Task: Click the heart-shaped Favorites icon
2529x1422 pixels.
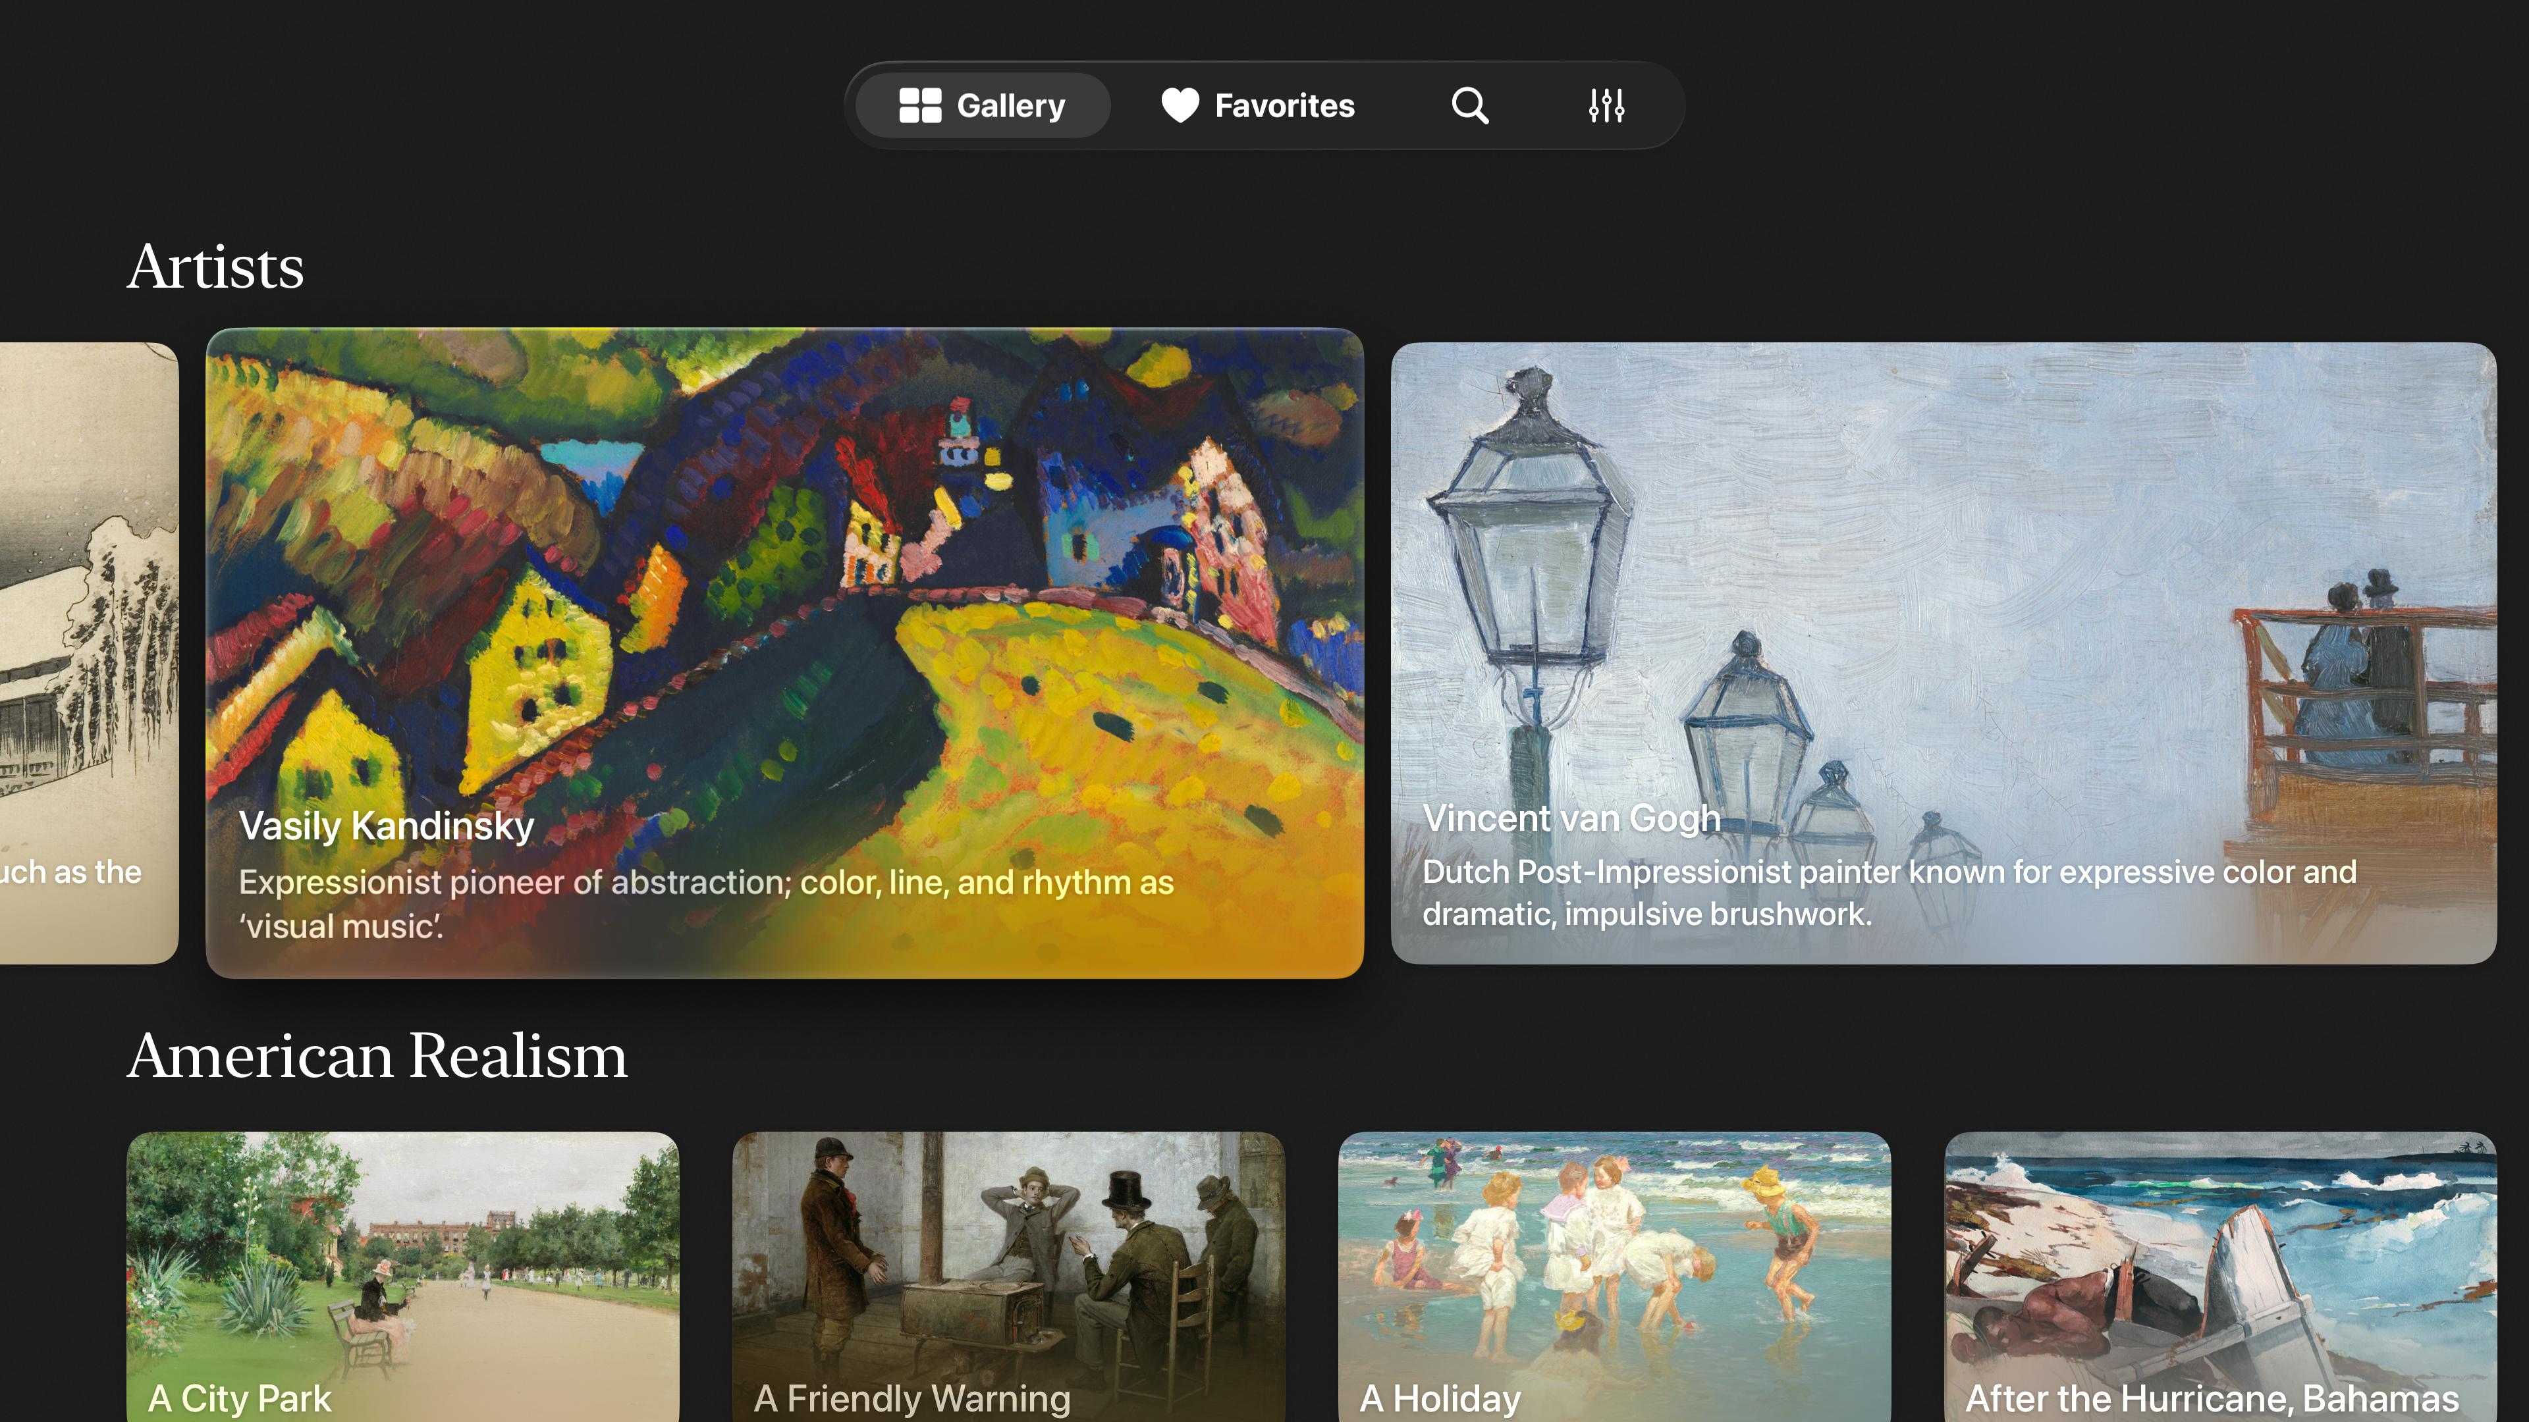Action: coord(1181,105)
